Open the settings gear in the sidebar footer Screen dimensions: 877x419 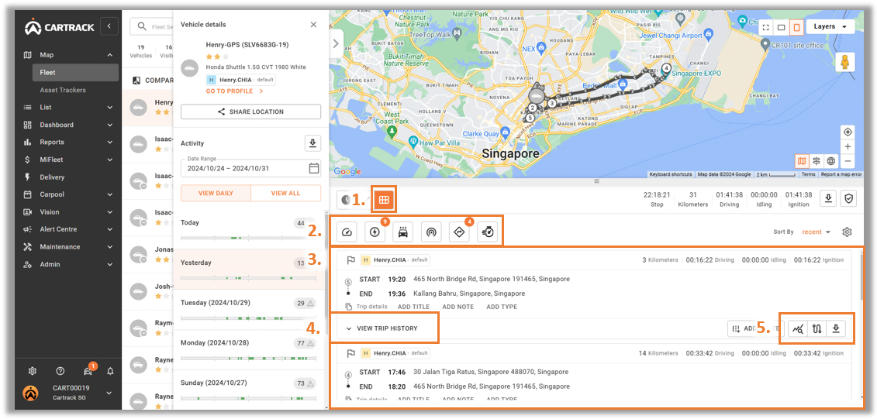point(33,371)
